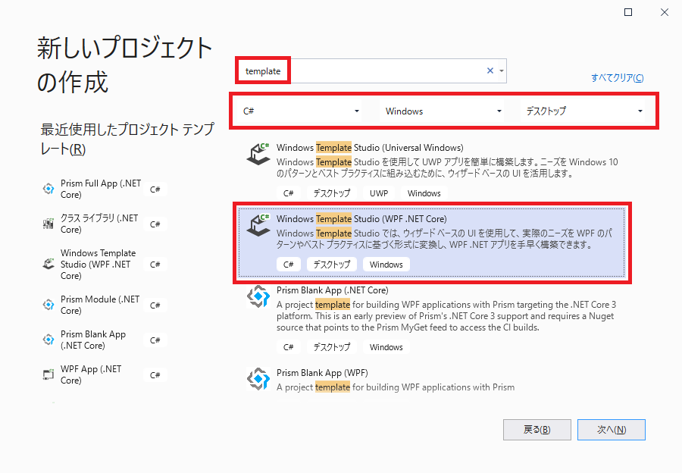Click デスクトップ tag under Universal Windows template
Image resolution: width=682 pixels, height=473 pixels.
tap(332, 193)
